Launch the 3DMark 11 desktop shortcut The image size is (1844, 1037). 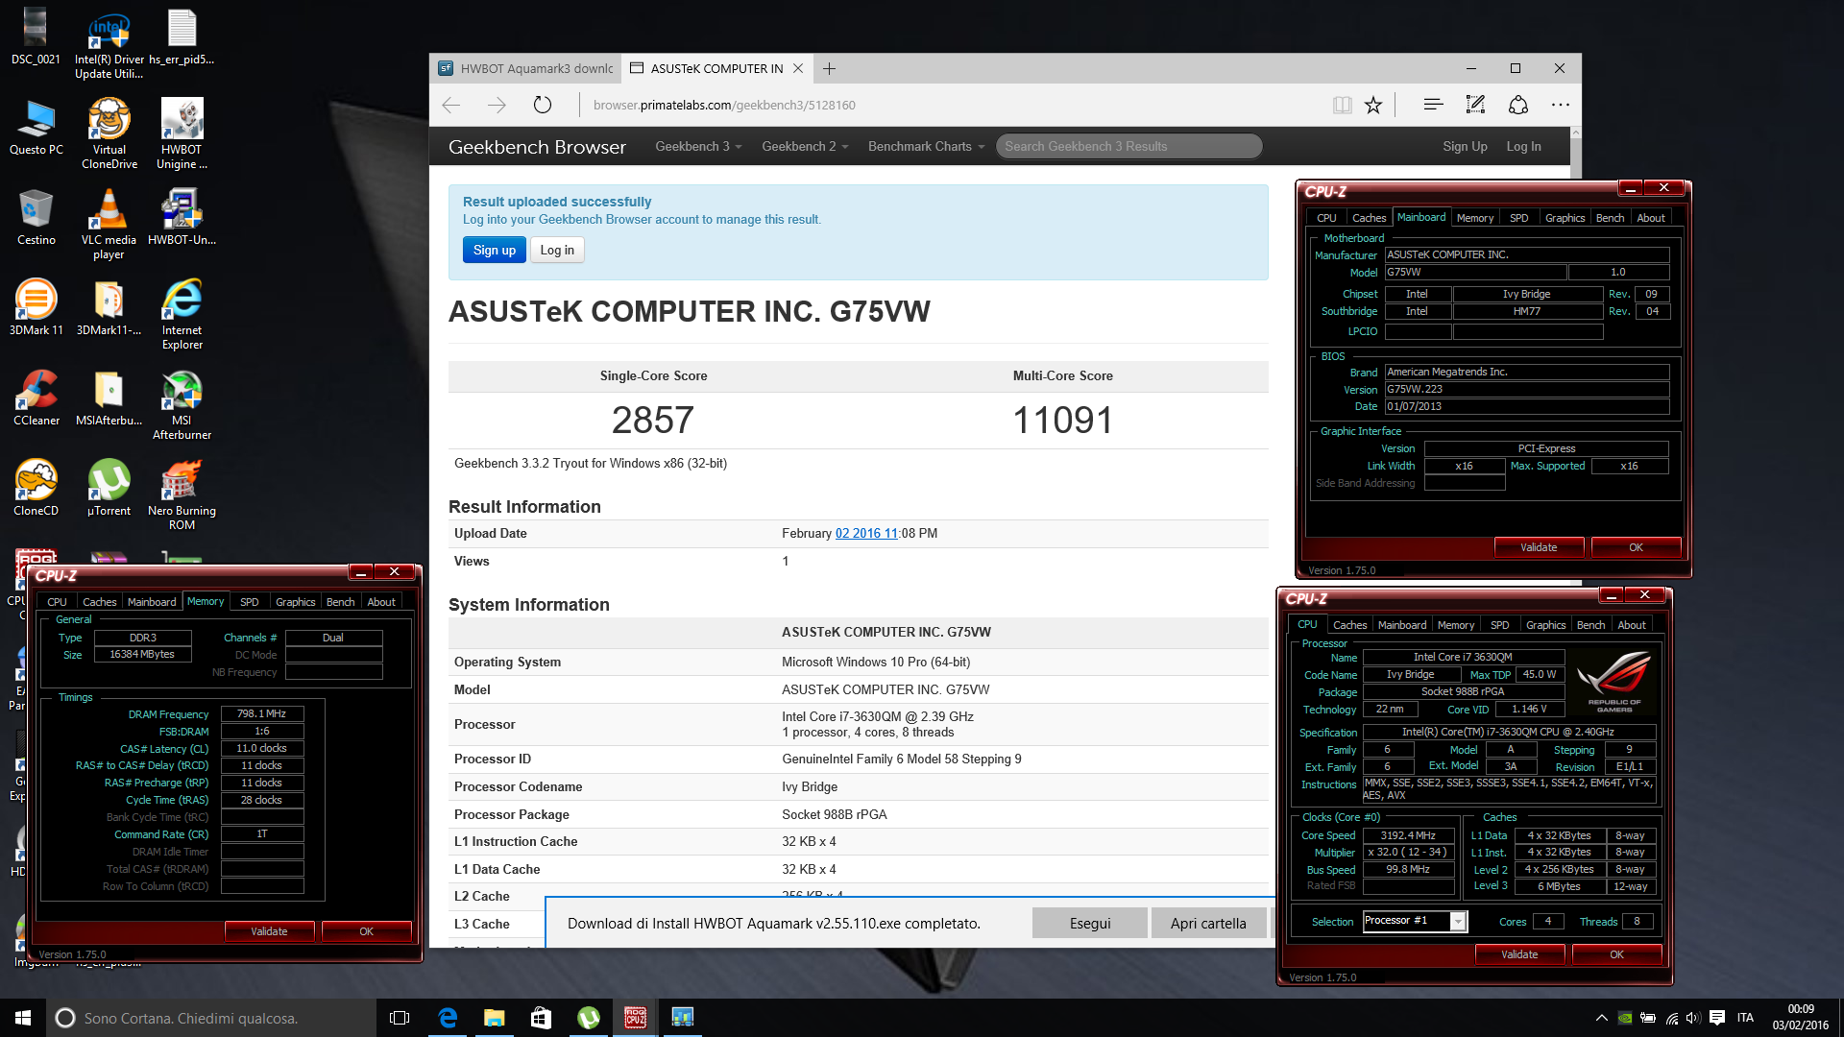[36, 308]
